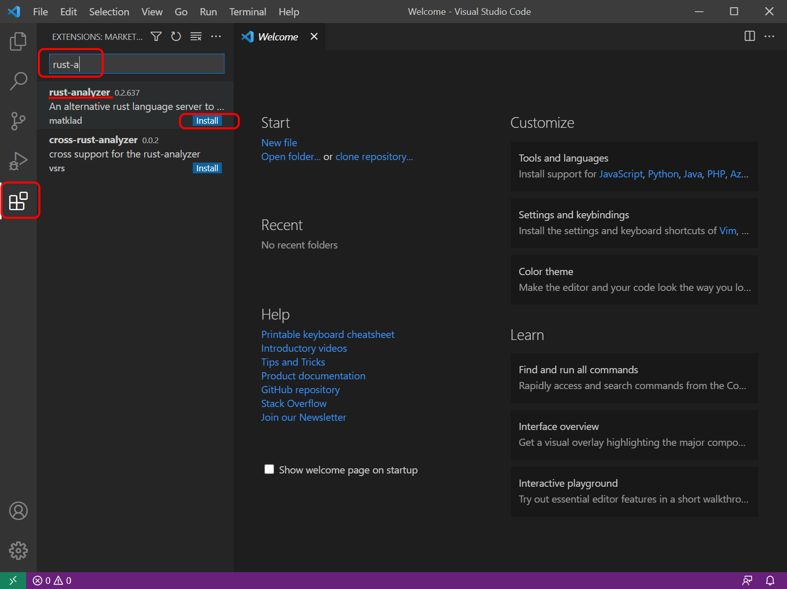Open the Edit menu
The width and height of the screenshot is (787, 589).
(x=69, y=11)
